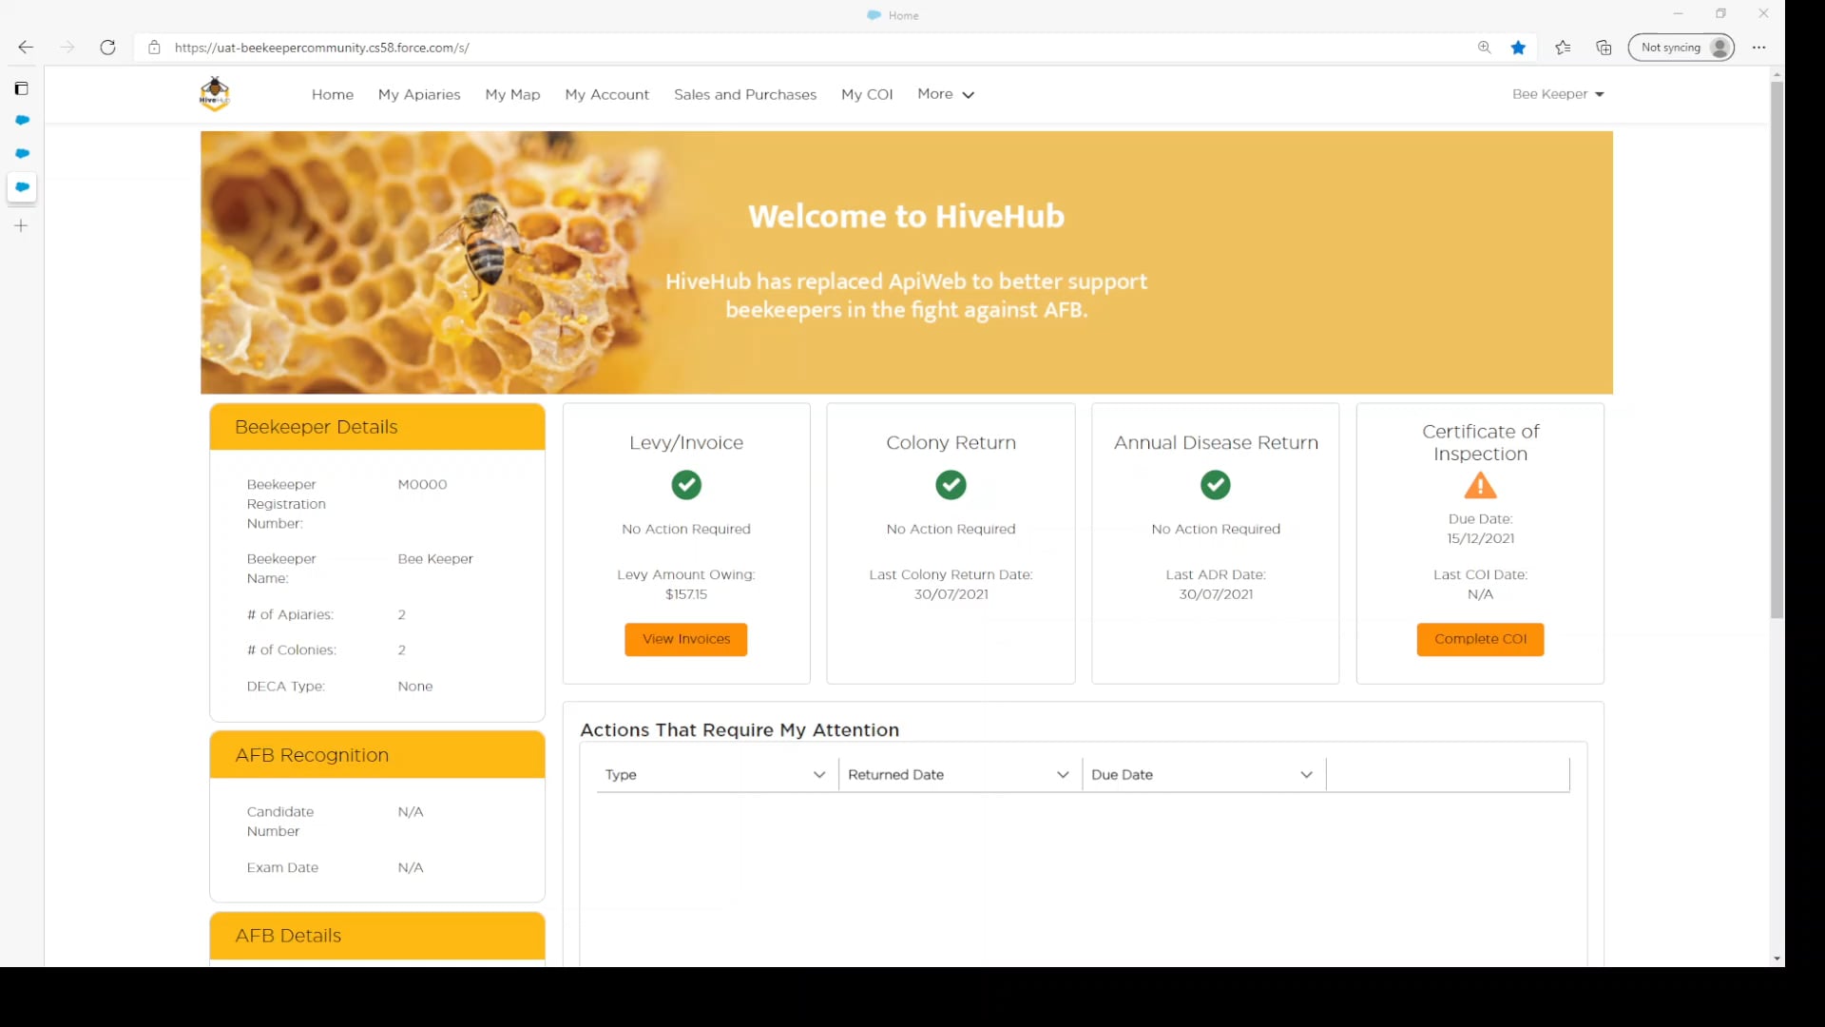Open the vertical tabs panel icon
This screenshot has height=1027, width=1825.
click(x=21, y=88)
